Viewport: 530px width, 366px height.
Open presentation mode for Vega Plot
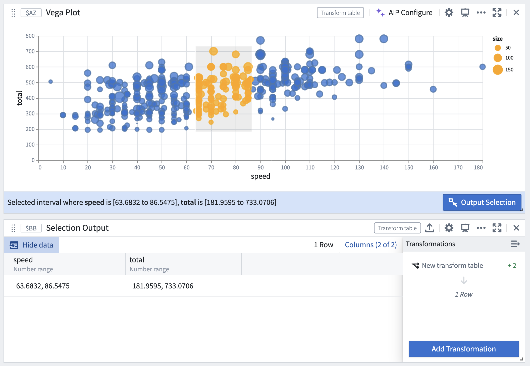click(465, 13)
